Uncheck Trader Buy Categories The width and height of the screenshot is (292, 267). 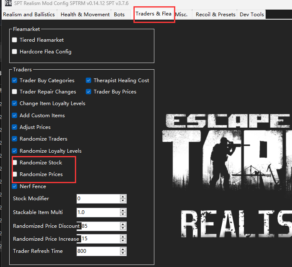(x=15, y=81)
